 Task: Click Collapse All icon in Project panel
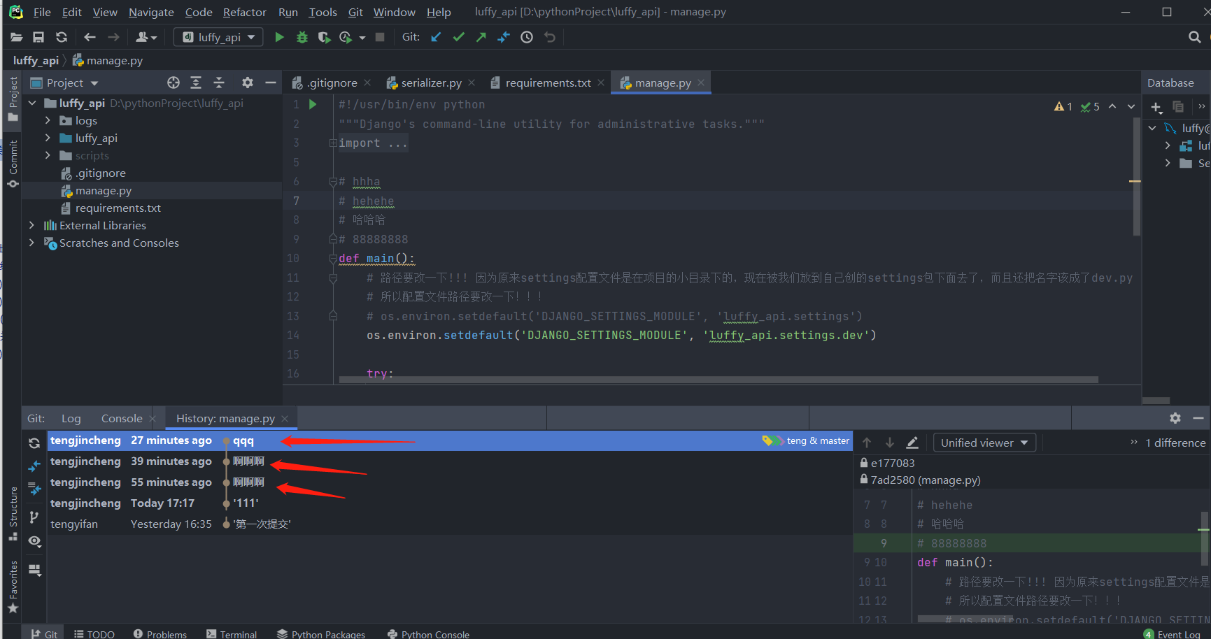click(x=219, y=82)
